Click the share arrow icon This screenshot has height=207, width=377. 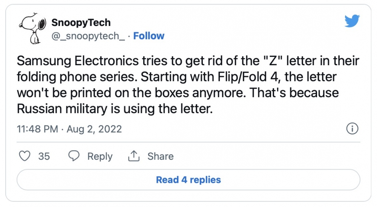click(134, 156)
